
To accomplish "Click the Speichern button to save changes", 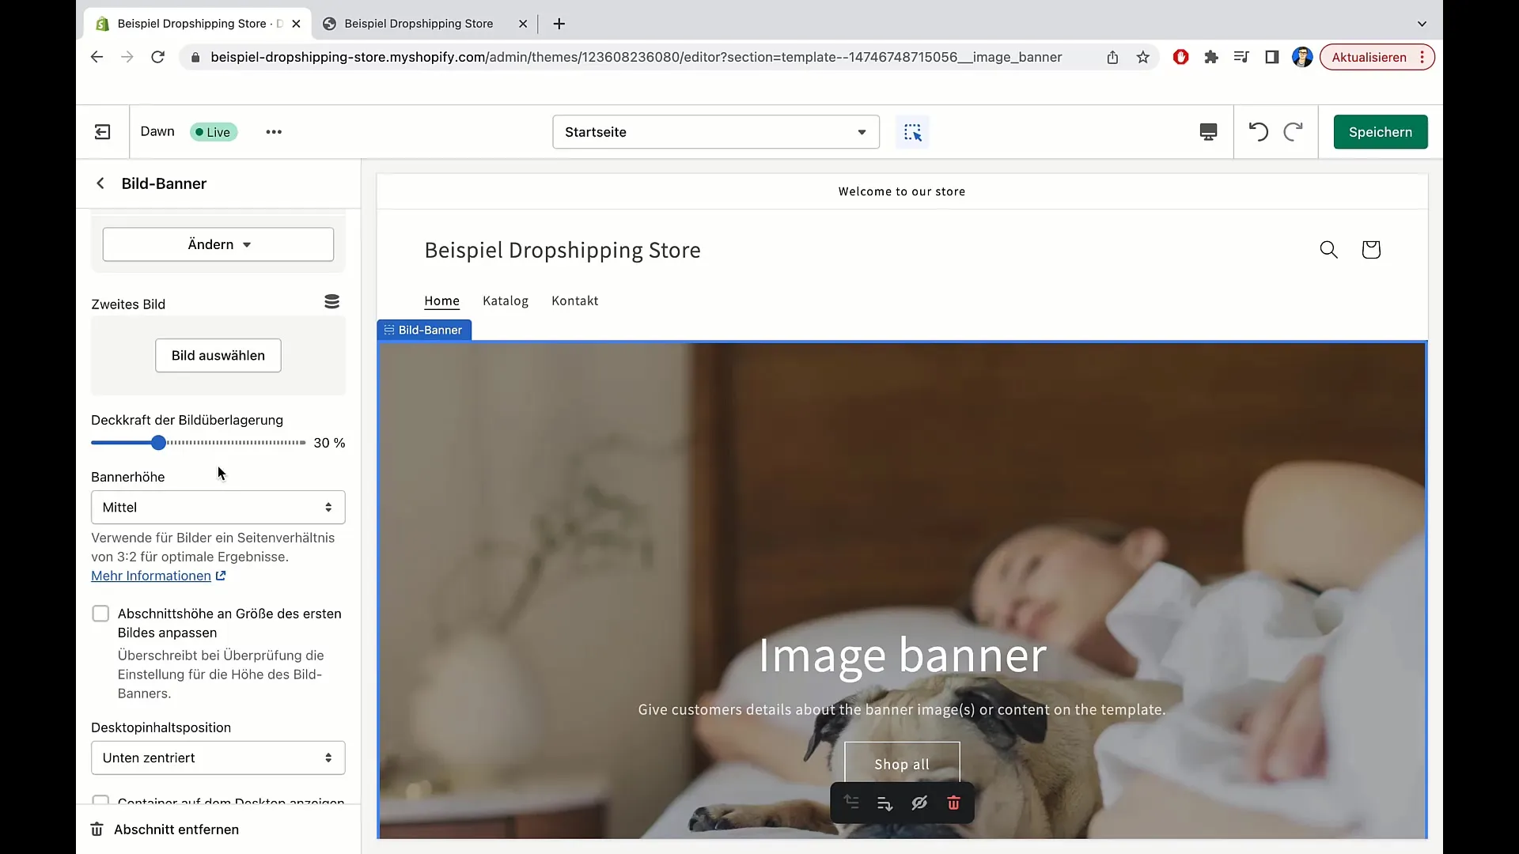I will coord(1381,131).
